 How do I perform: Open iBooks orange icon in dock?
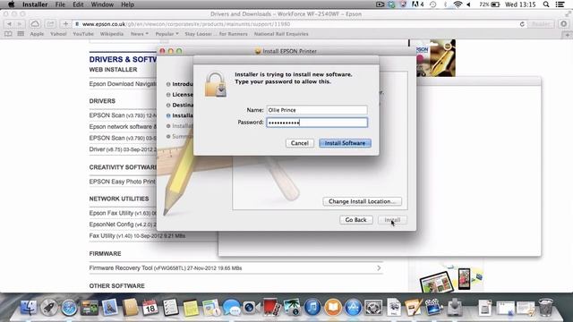[x=332, y=308]
